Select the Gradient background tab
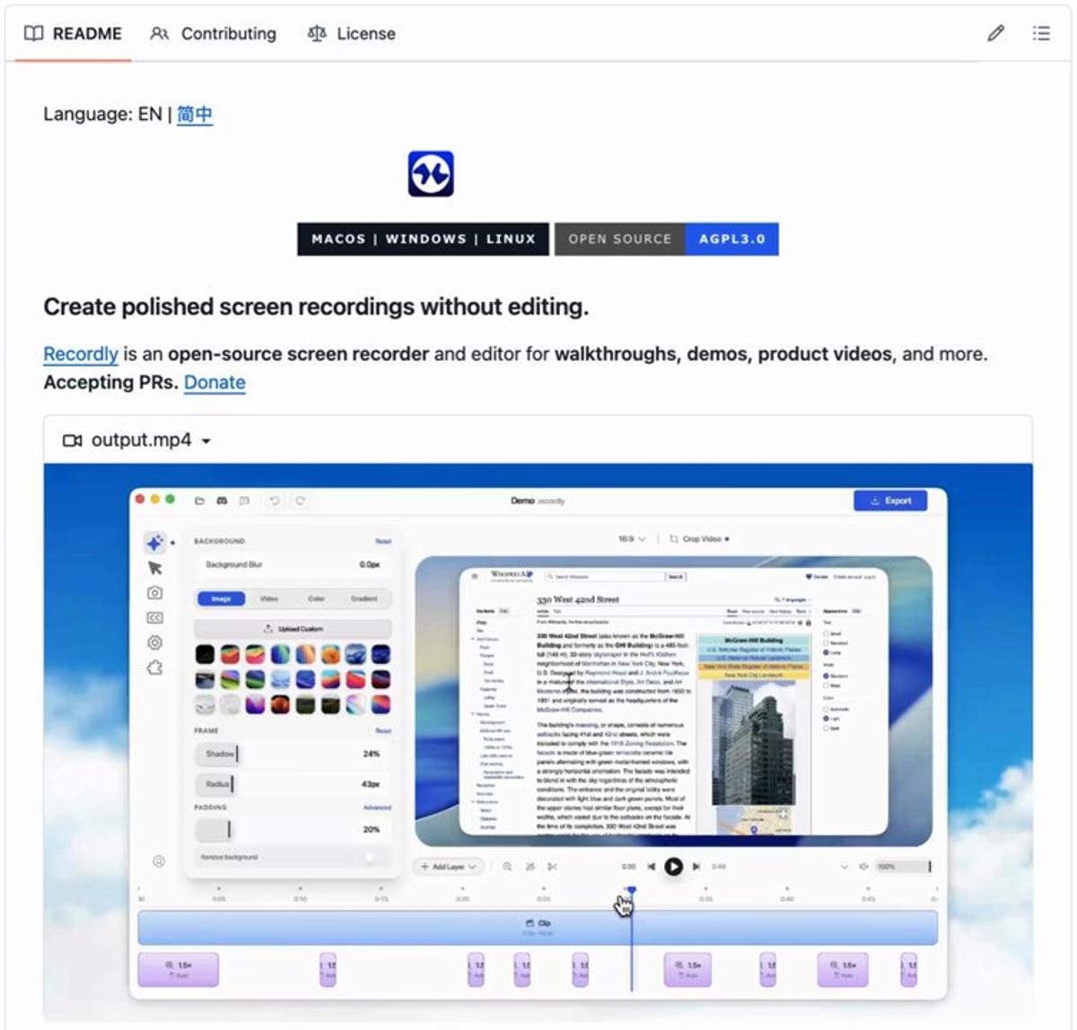Screen dimensions: 1077x1030 point(364,598)
